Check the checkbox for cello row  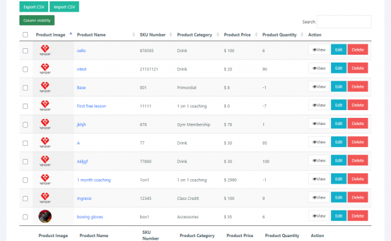pyautogui.click(x=25, y=51)
